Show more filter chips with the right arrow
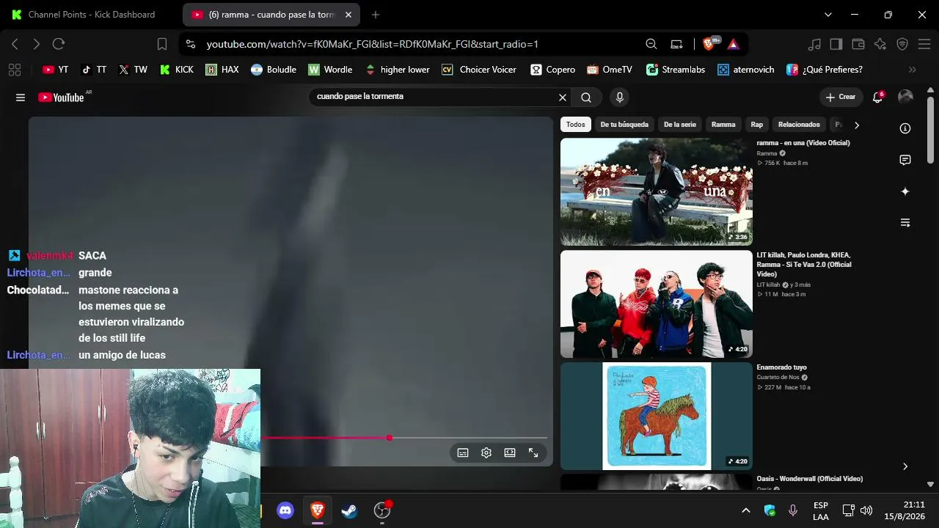Viewport: 939px width, 528px height. tap(856, 125)
